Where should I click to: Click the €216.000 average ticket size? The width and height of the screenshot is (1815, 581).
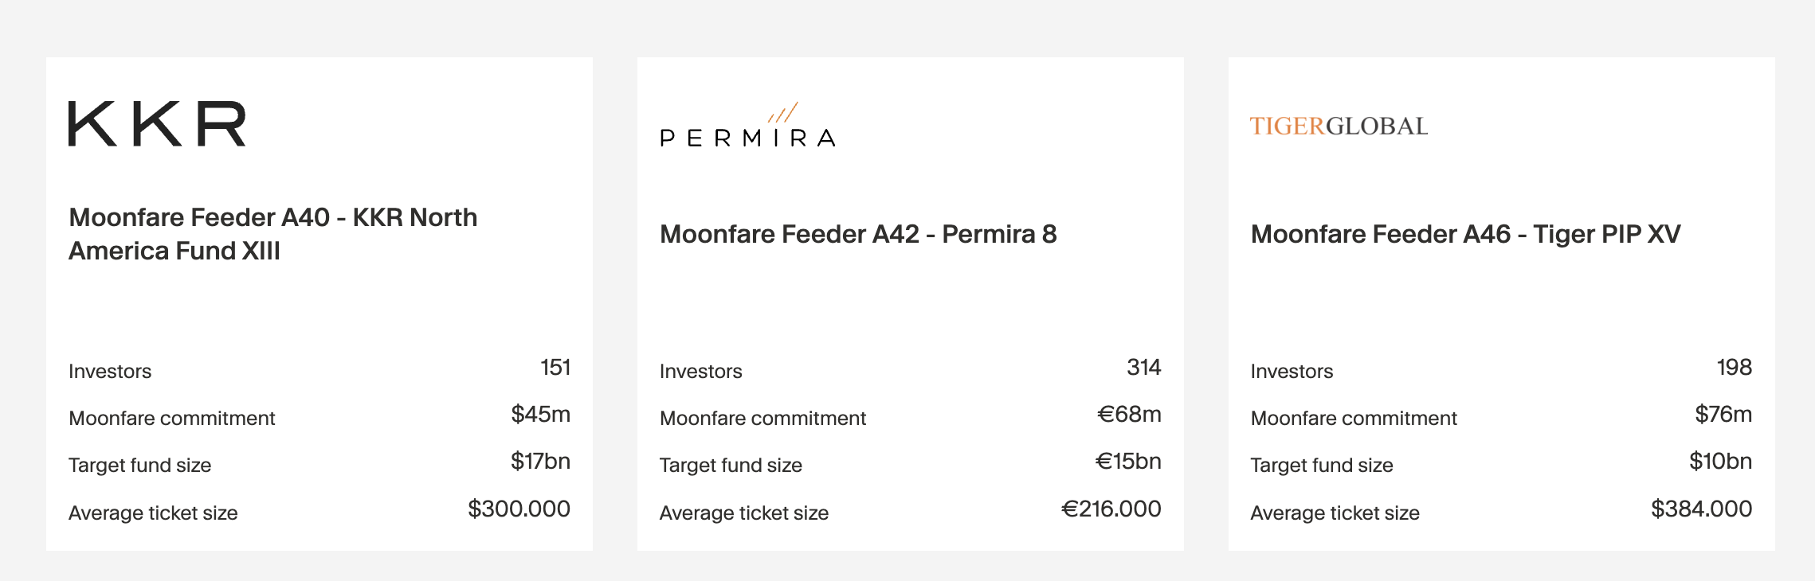pyautogui.click(x=1111, y=509)
